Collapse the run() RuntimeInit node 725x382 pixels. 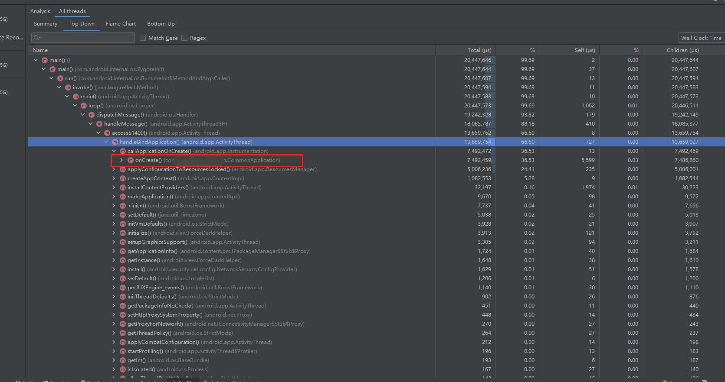point(52,78)
